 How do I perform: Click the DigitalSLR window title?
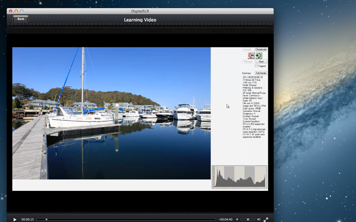(x=140, y=11)
